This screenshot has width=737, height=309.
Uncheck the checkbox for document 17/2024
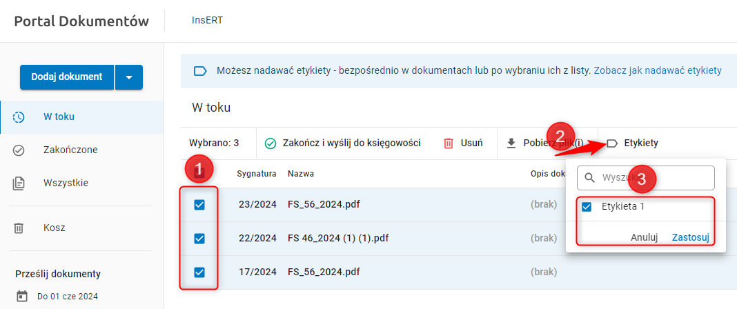click(x=199, y=272)
